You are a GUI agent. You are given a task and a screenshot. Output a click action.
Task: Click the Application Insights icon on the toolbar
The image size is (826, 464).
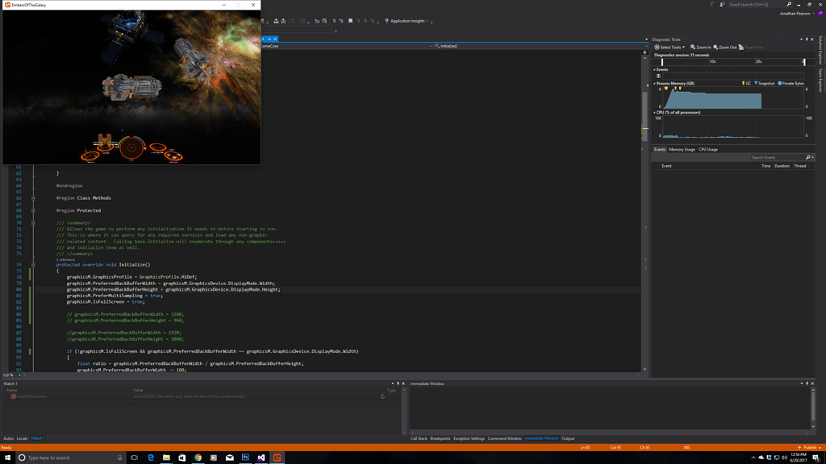(387, 22)
